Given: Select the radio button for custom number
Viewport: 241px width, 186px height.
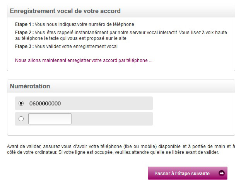Looking at the screenshot, I should [x=21, y=119].
